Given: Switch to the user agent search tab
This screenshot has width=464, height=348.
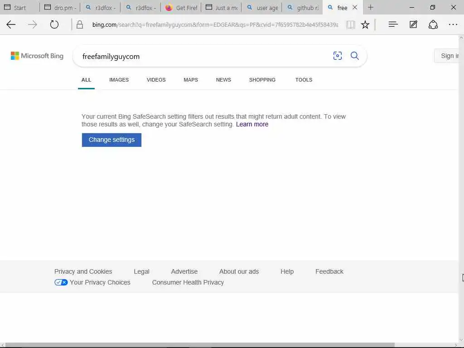Looking at the screenshot, I should [x=262, y=7].
